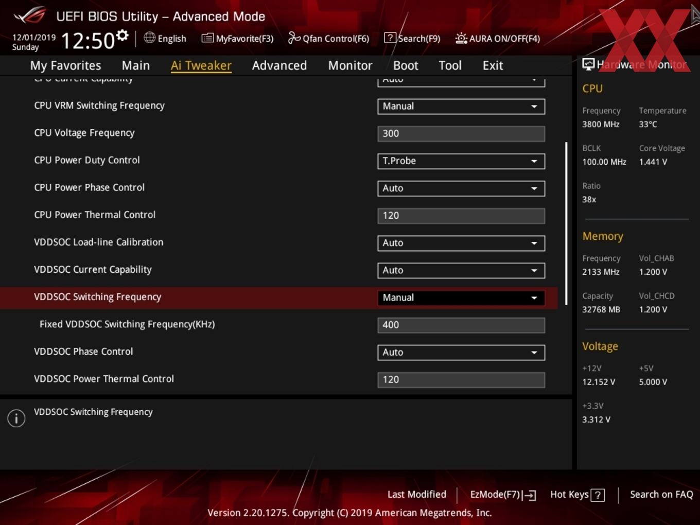
Task: Open Search on FAQ
Action: click(661, 494)
